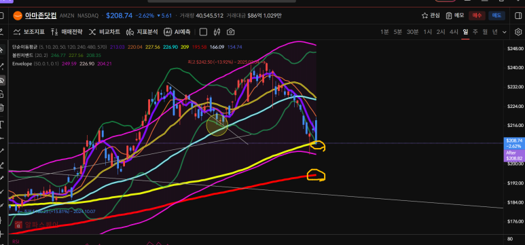
Task: Click the trash delete drawings icon
Action: click(x=1, y=108)
